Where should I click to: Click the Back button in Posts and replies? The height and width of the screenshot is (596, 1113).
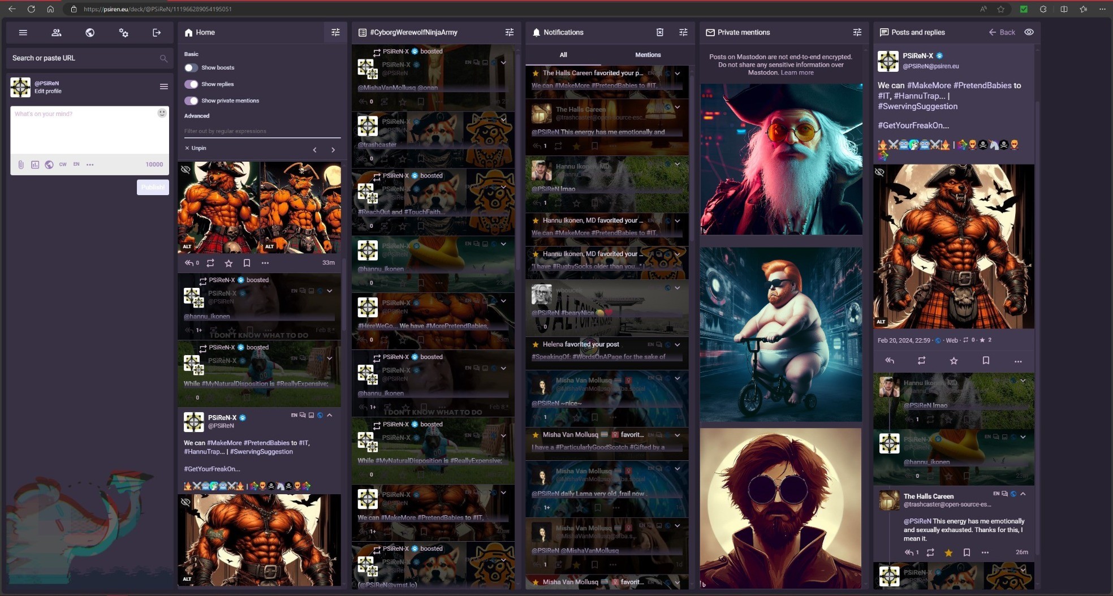pyautogui.click(x=1002, y=33)
